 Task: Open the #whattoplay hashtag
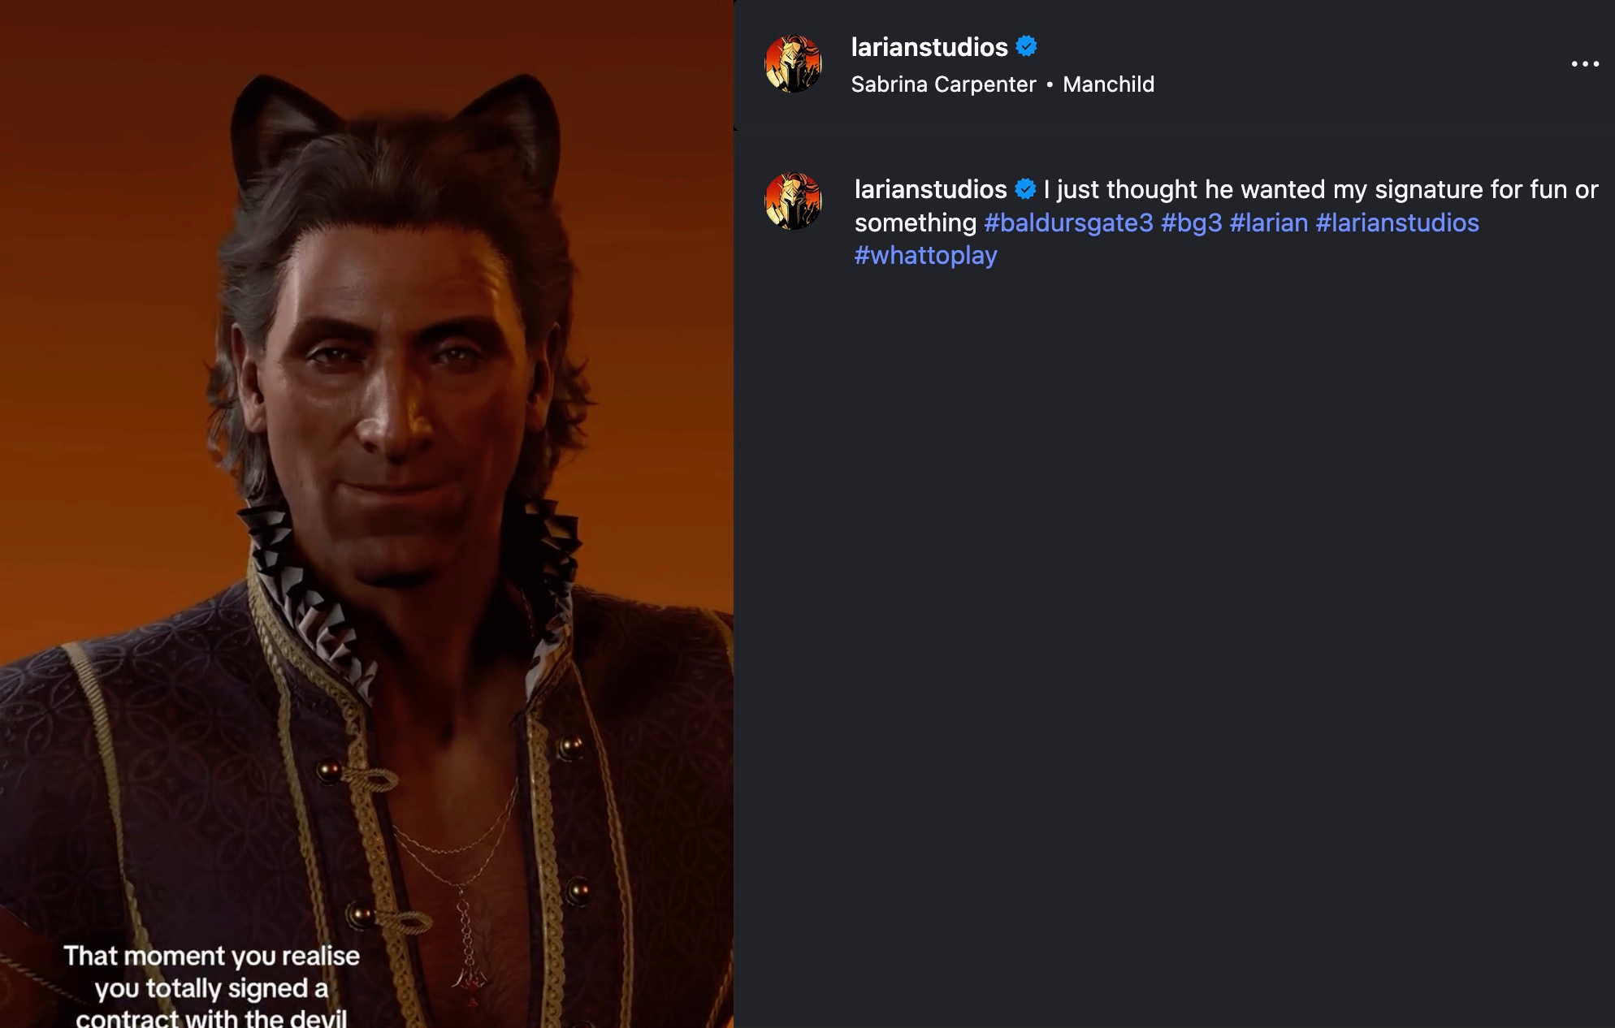(x=925, y=255)
